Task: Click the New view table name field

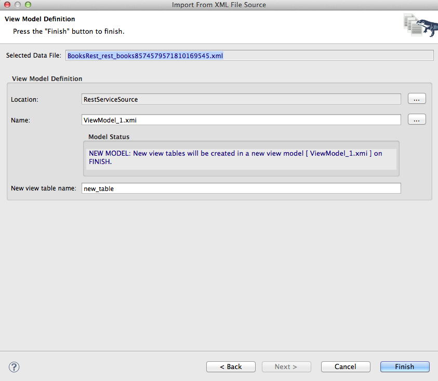Action: (x=241, y=188)
